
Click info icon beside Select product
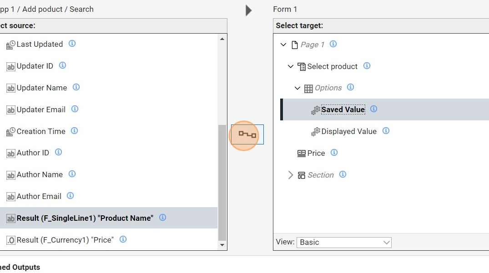click(367, 66)
